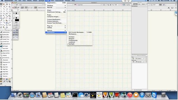Open Safari from the Dock
This screenshot has width=178, height=100.
[32, 95]
